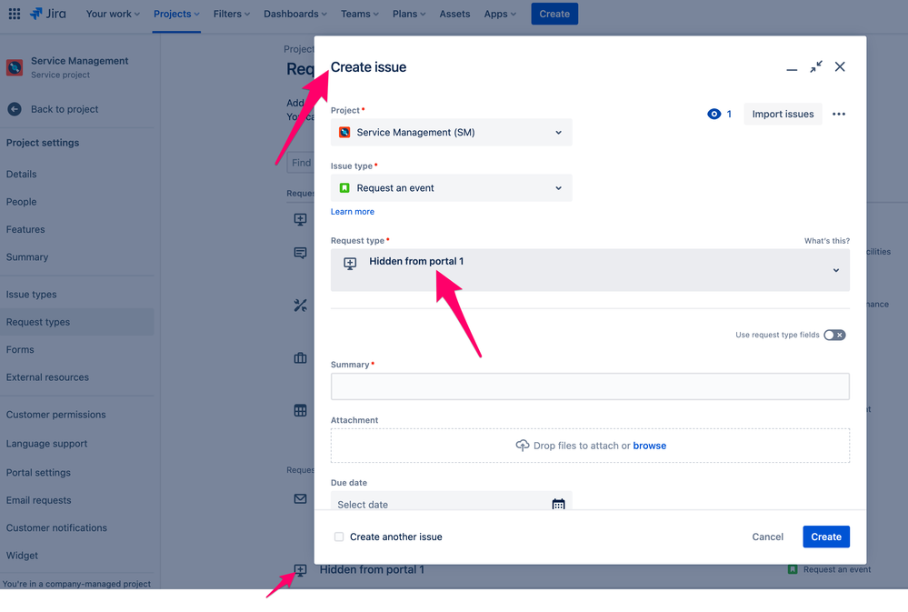
Task: Click the Create button in the top navigation
Action: click(554, 14)
